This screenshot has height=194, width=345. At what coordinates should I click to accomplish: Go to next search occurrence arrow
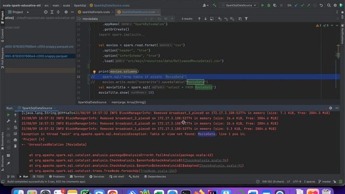pyautogui.click(x=205, y=19)
